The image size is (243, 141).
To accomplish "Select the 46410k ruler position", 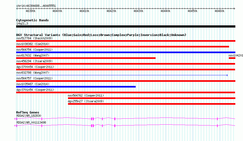I will [84, 11].
